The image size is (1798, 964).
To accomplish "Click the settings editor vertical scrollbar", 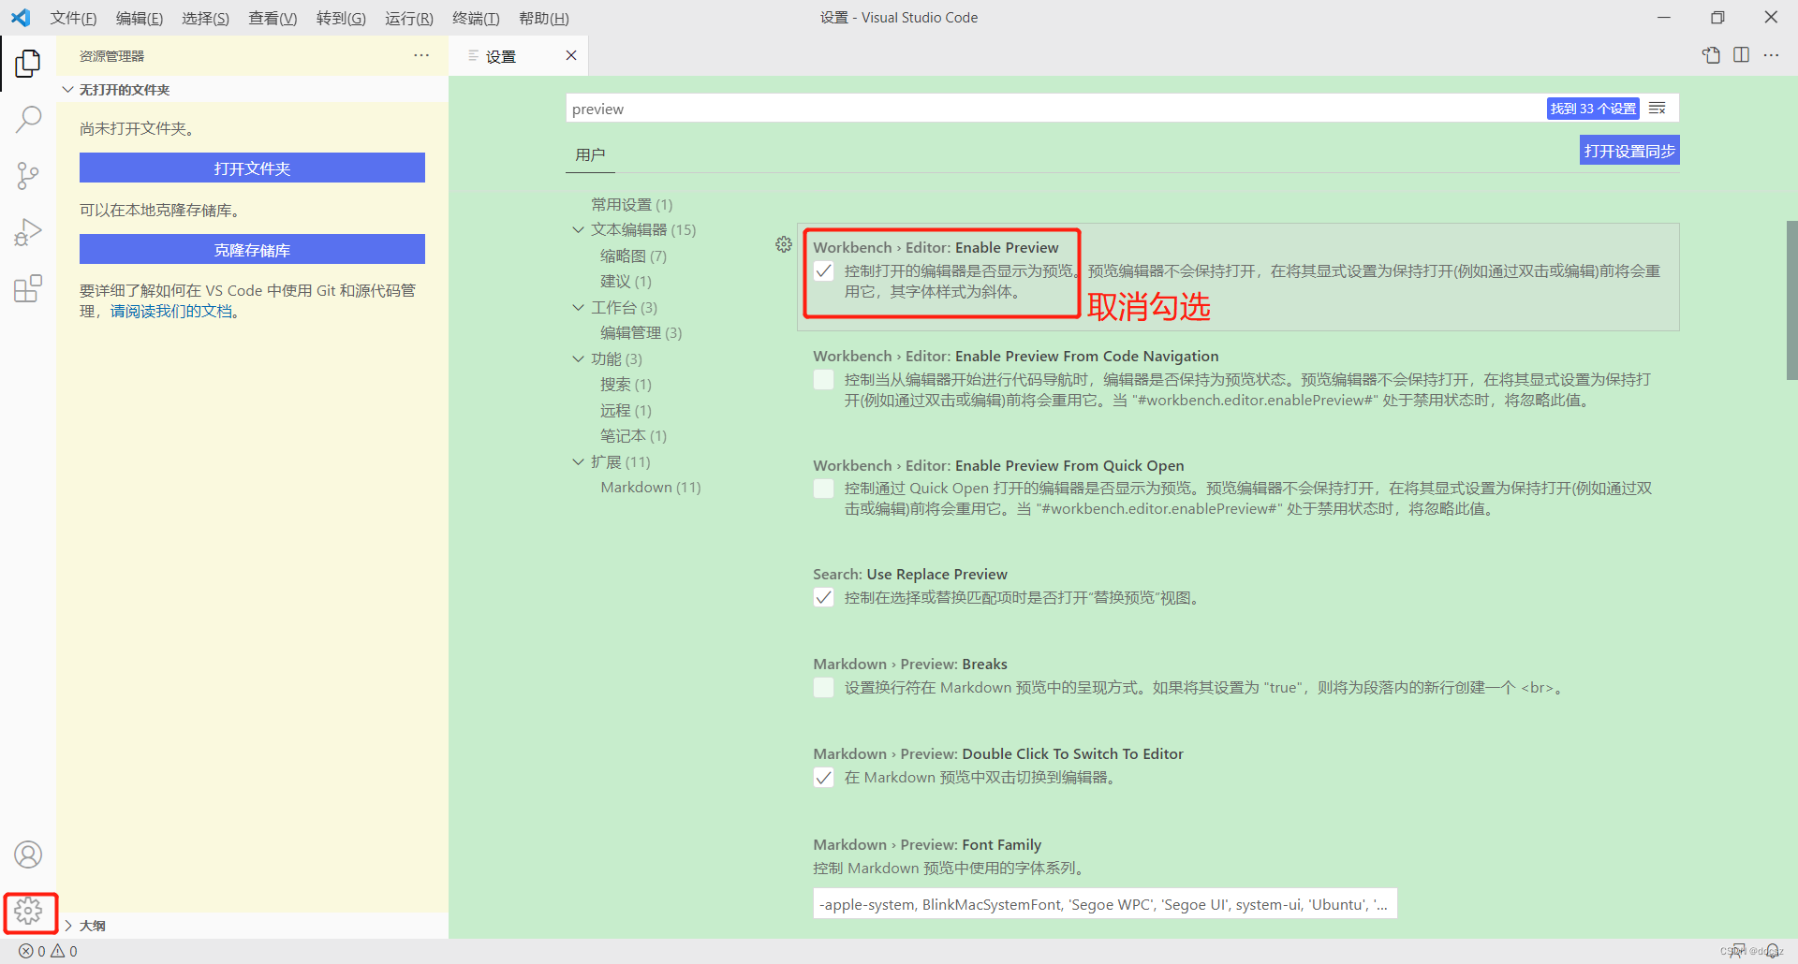I will (1791, 299).
